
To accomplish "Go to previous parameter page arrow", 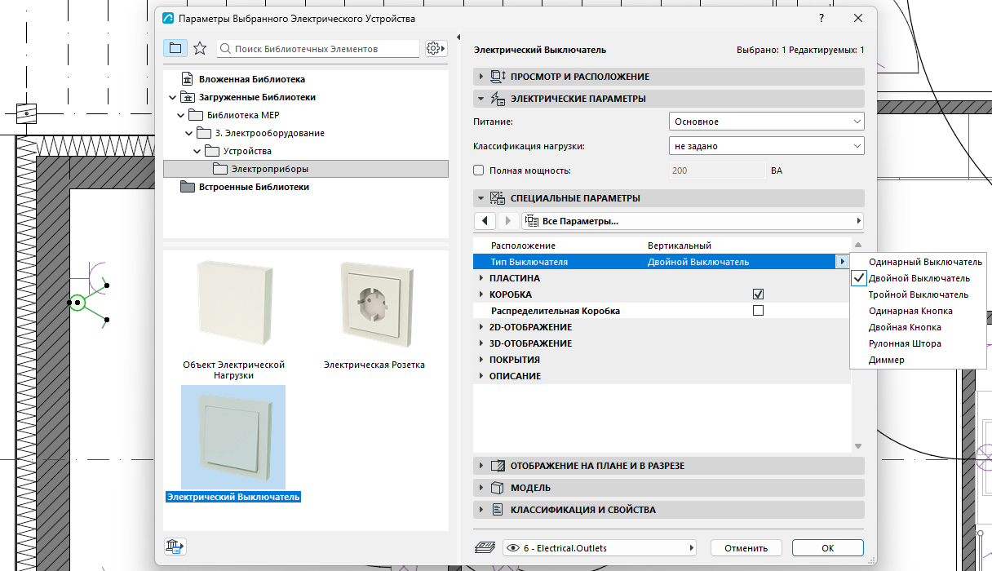I will coord(485,221).
